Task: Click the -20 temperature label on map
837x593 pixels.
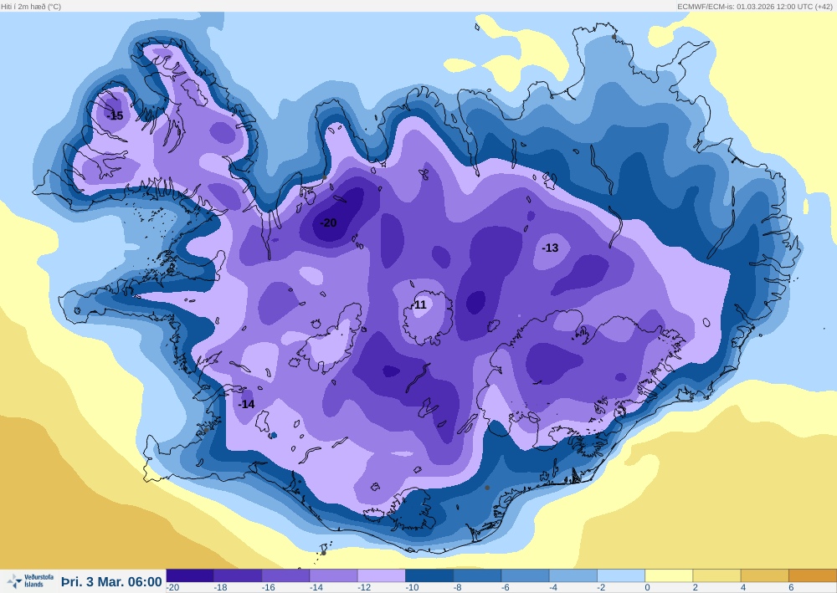Action: (x=328, y=223)
